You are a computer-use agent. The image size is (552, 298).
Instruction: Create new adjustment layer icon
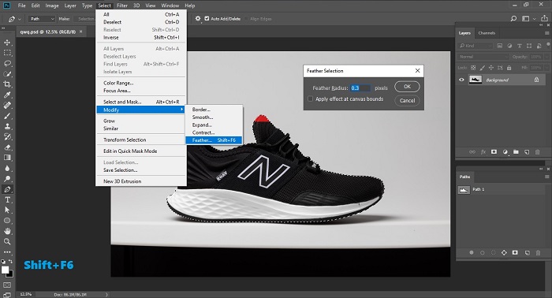point(505,152)
